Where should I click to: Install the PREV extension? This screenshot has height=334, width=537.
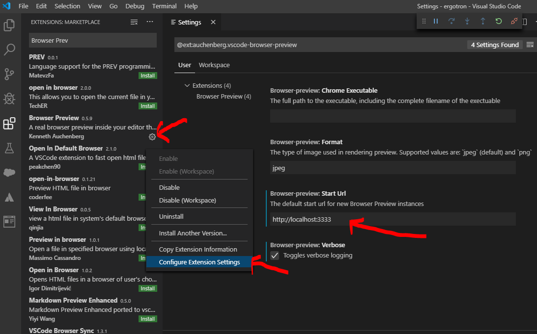147,76
